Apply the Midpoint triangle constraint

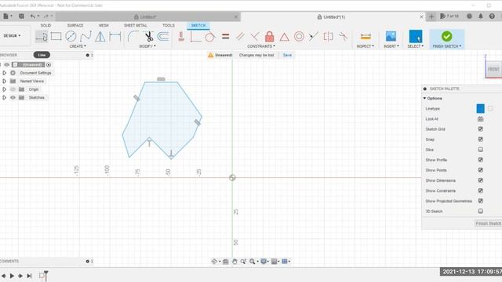(x=284, y=37)
